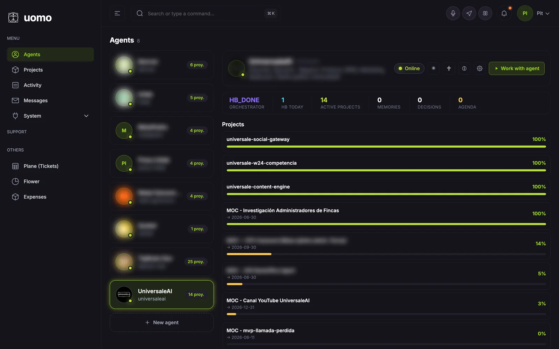
Task: Select the agent card with 6 proy.
Action: 162,65
